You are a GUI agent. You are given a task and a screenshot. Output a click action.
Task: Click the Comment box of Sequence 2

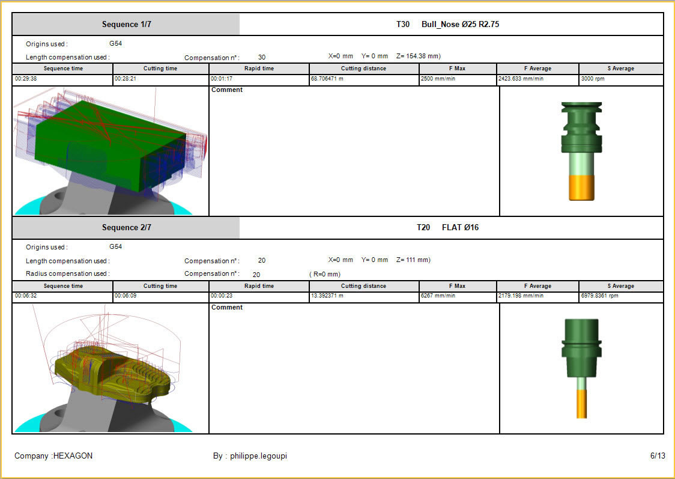pos(354,368)
